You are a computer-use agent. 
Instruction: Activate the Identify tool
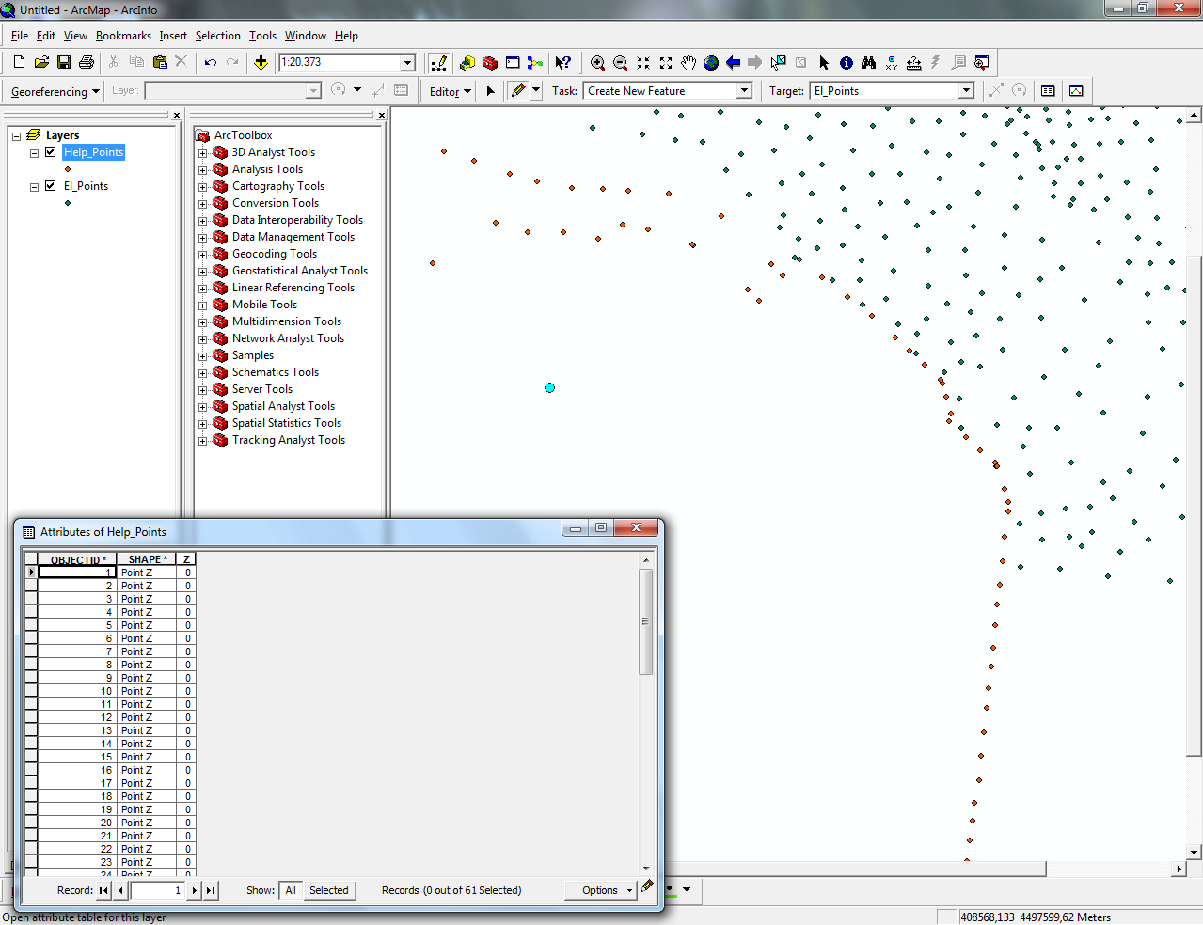point(847,63)
